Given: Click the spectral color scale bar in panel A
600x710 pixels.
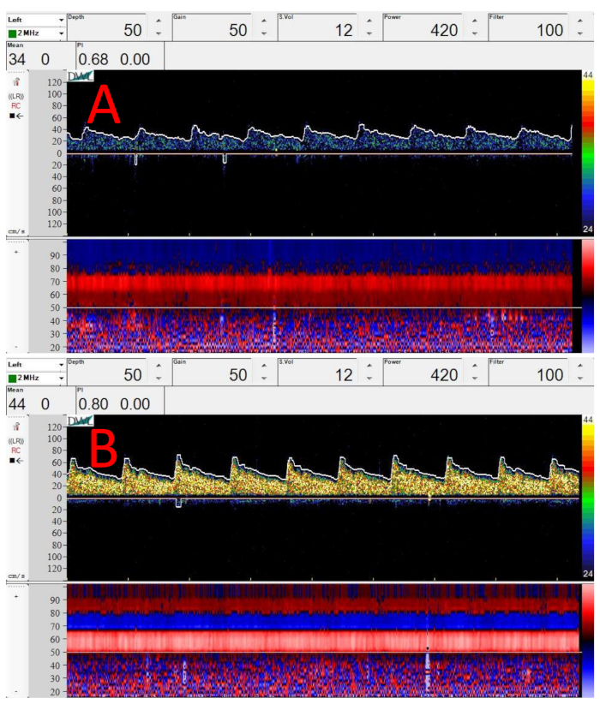Looking at the screenshot, I should (587, 152).
